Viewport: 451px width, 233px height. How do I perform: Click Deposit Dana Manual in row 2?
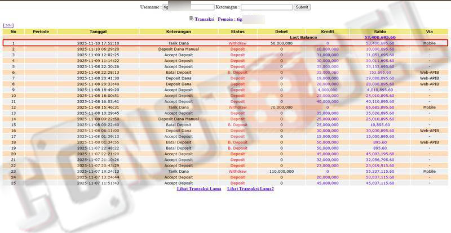pyautogui.click(x=179, y=49)
